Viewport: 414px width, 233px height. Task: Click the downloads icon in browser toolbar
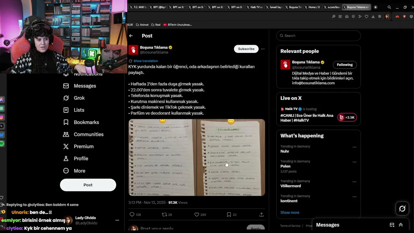pyautogui.click(x=373, y=17)
